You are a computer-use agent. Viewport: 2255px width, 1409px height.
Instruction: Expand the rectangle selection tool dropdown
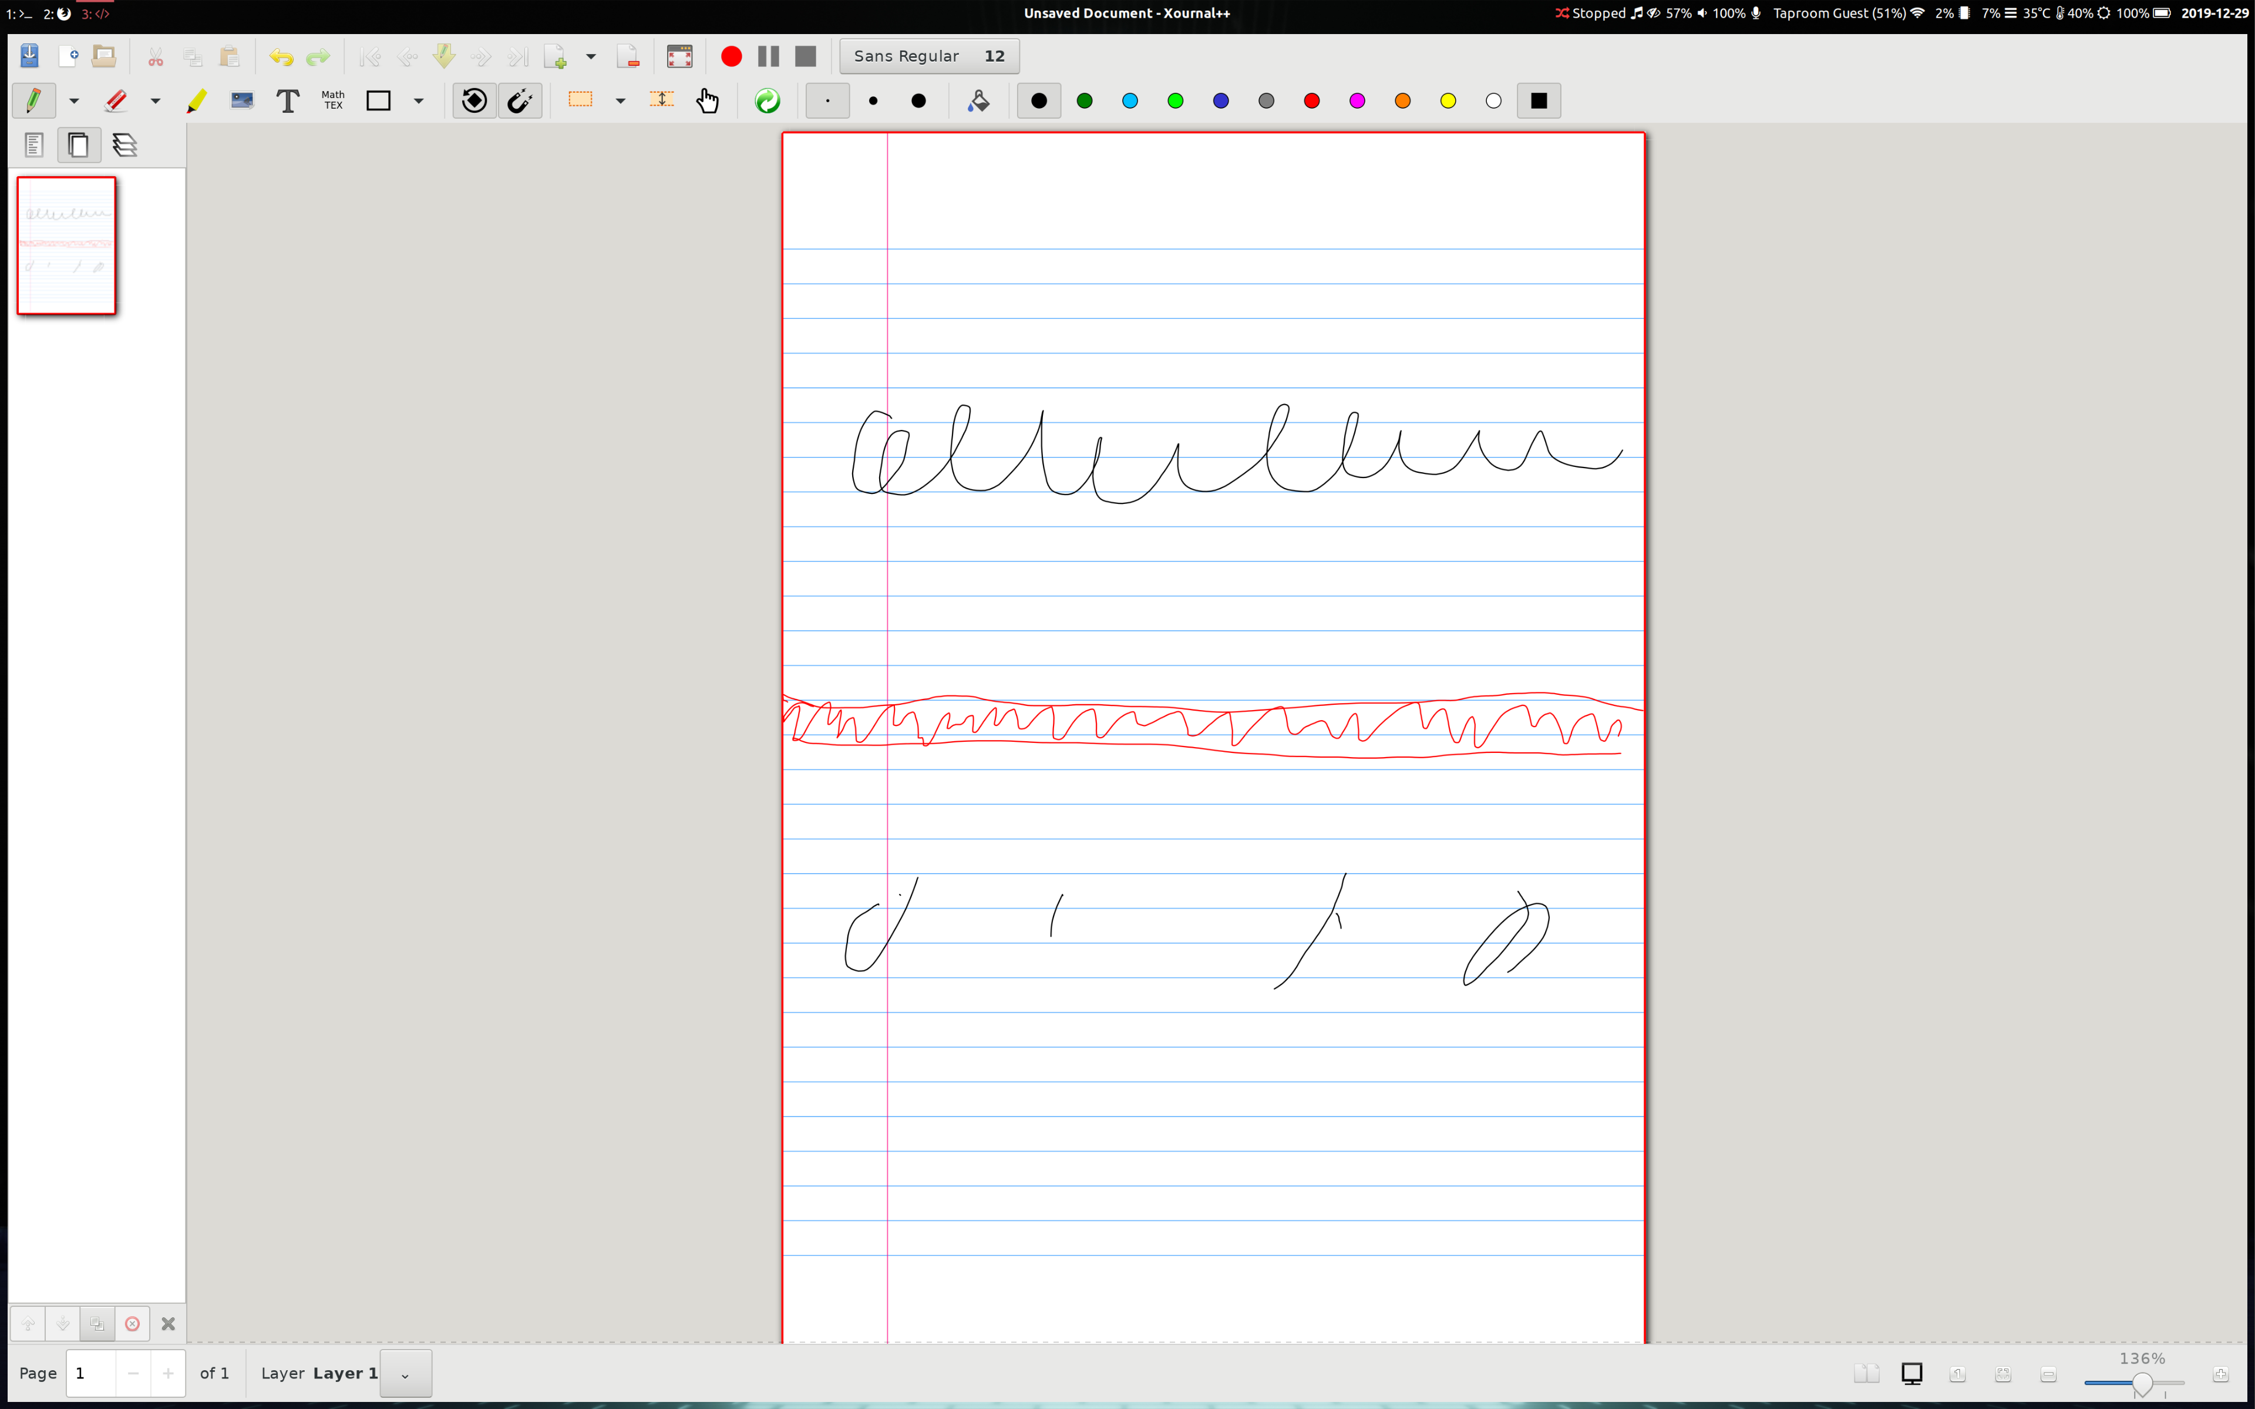tap(621, 100)
